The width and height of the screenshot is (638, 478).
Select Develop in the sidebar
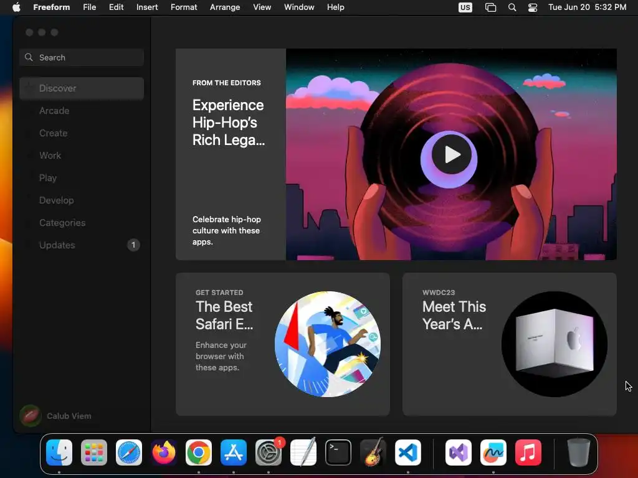pyautogui.click(x=82, y=200)
